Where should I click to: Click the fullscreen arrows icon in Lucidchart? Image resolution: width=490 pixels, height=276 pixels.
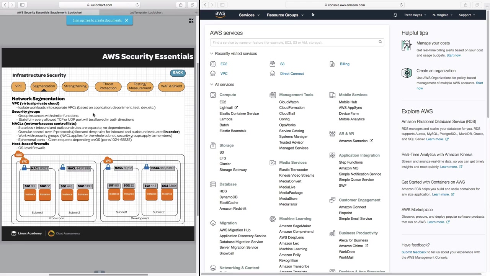click(191, 21)
